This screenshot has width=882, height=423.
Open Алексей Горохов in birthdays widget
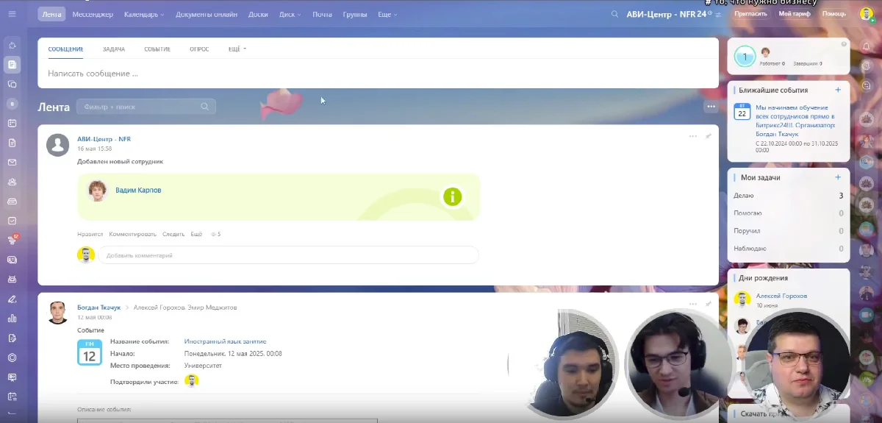tap(781, 296)
